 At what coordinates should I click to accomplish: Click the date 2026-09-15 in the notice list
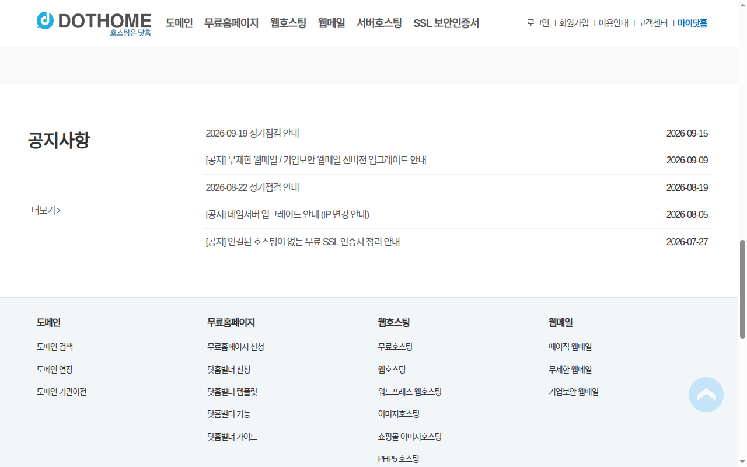point(687,133)
